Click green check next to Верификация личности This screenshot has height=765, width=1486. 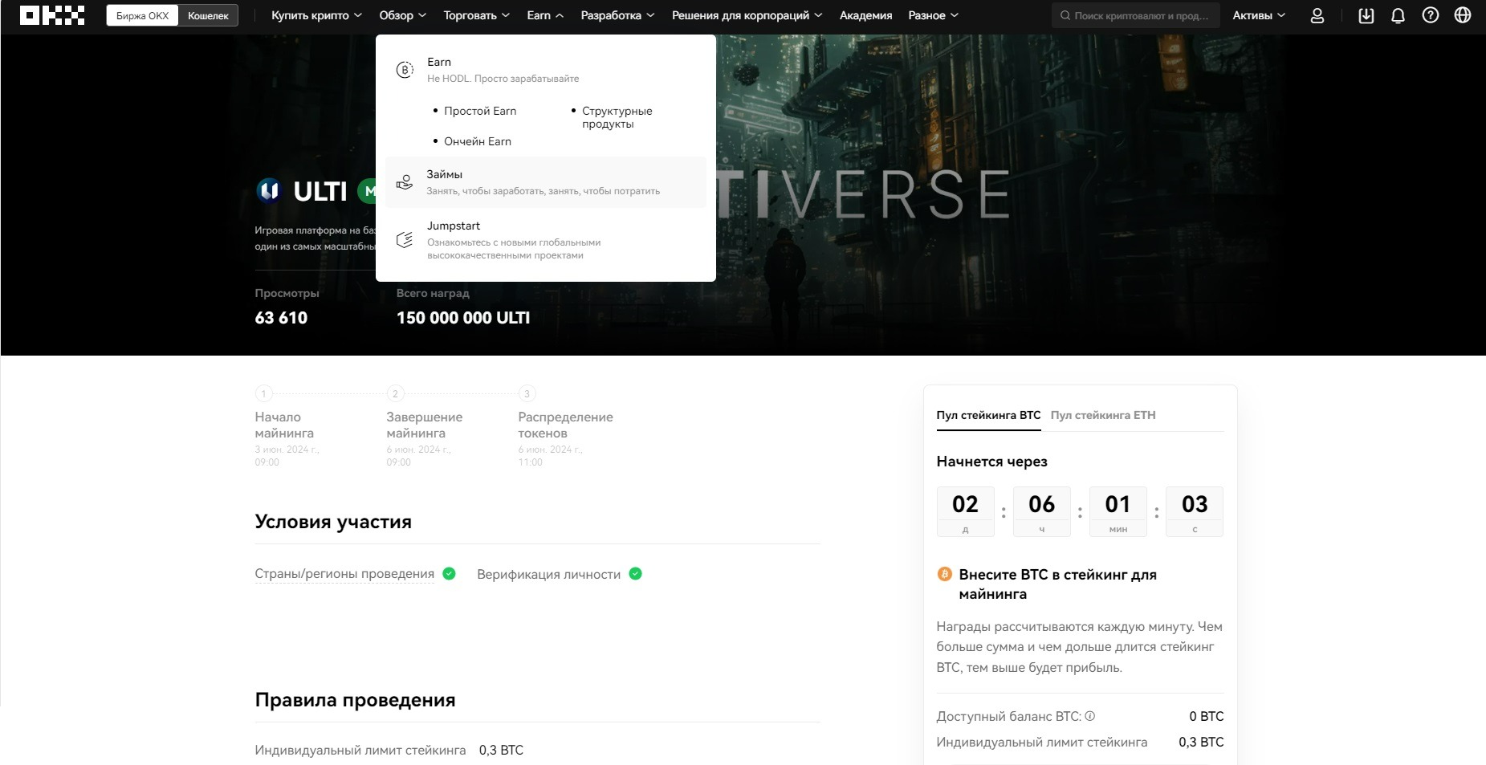636,573
